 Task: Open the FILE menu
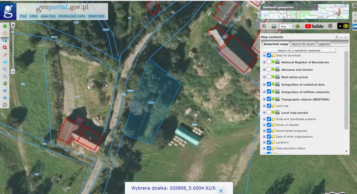point(23,16)
